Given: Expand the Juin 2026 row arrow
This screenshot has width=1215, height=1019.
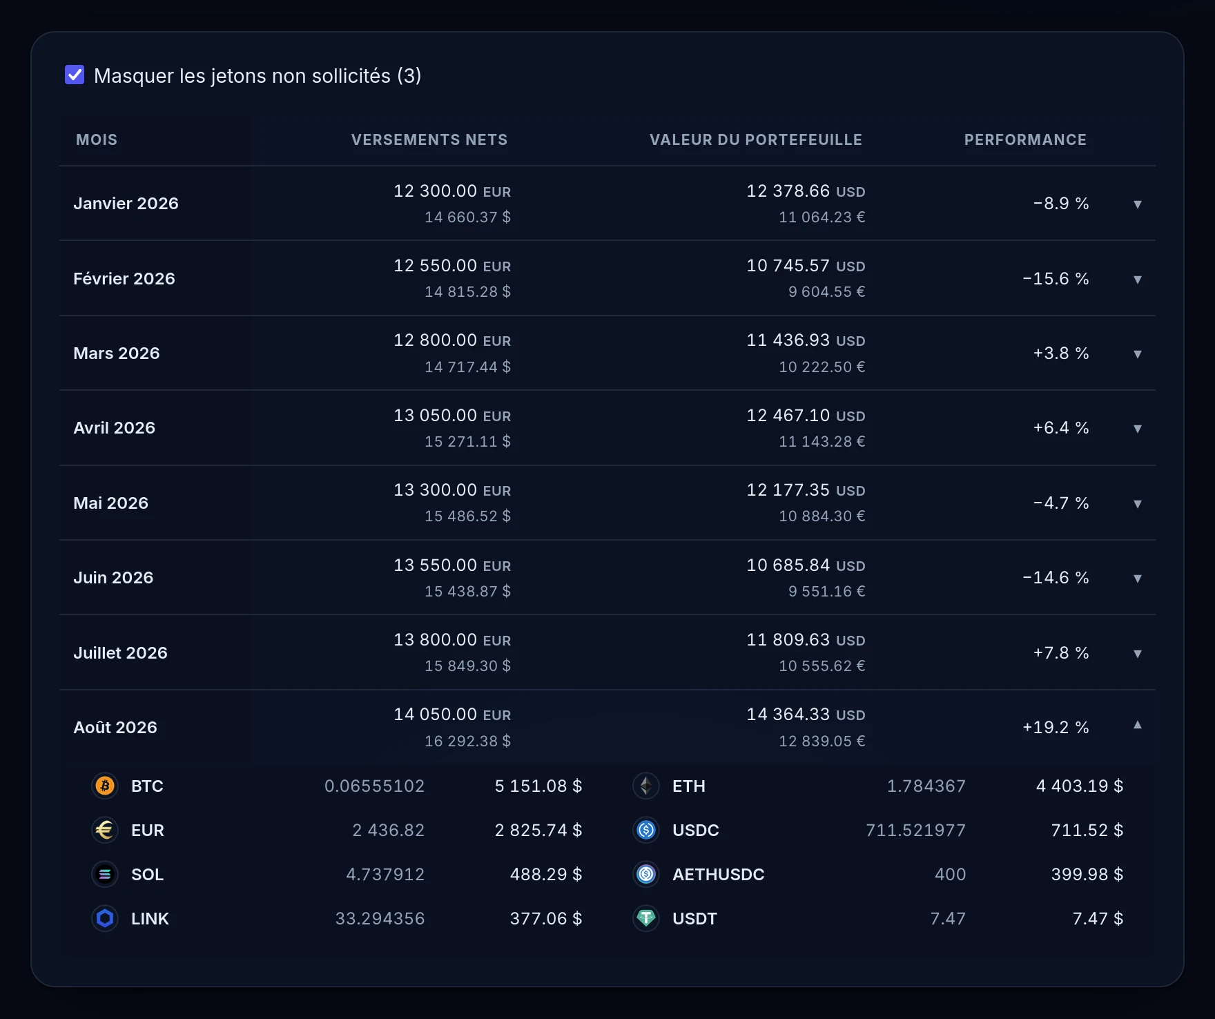Looking at the screenshot, I should pyautogui.click(x=1137, y=579).
